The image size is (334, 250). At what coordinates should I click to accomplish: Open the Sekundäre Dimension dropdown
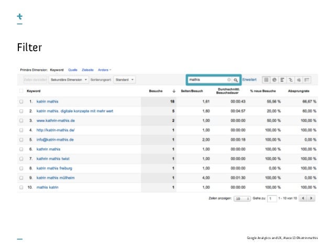(68, 80)
